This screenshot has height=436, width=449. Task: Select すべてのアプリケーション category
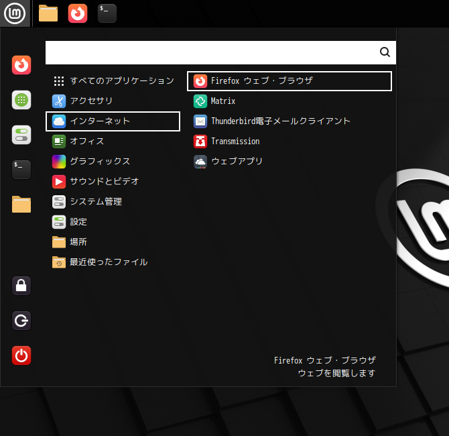point(113,81)
